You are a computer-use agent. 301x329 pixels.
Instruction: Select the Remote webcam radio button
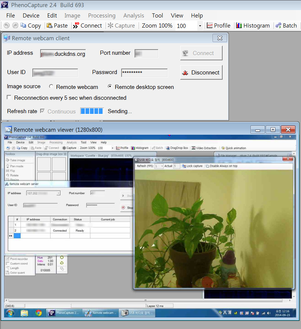coord(51,87)
